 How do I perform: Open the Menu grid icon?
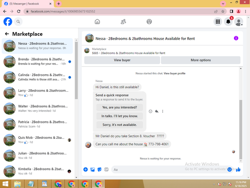pos(218,22)
